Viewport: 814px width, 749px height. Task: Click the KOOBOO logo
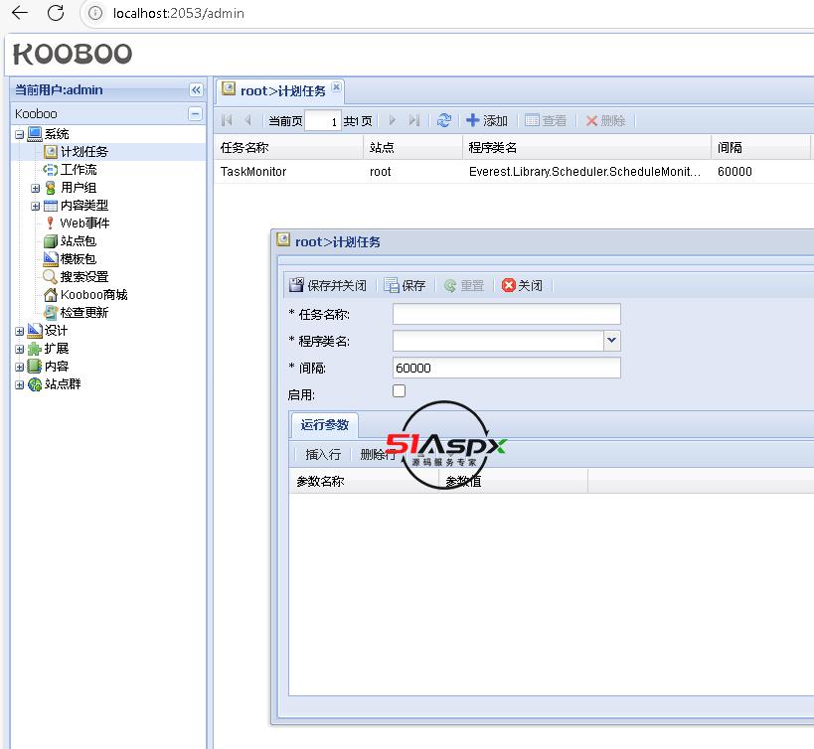click(x=73, y=54)
